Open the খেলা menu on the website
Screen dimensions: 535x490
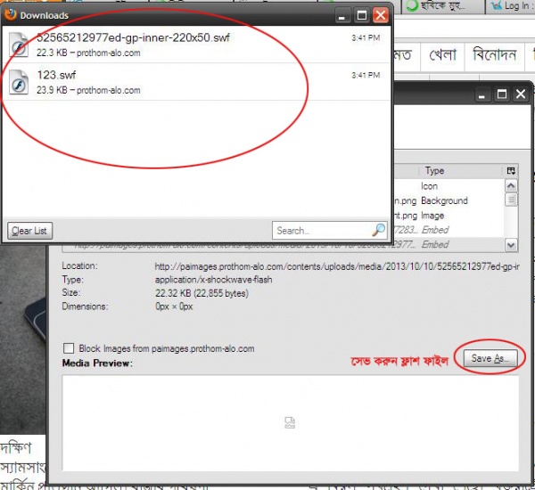[442, 55]
